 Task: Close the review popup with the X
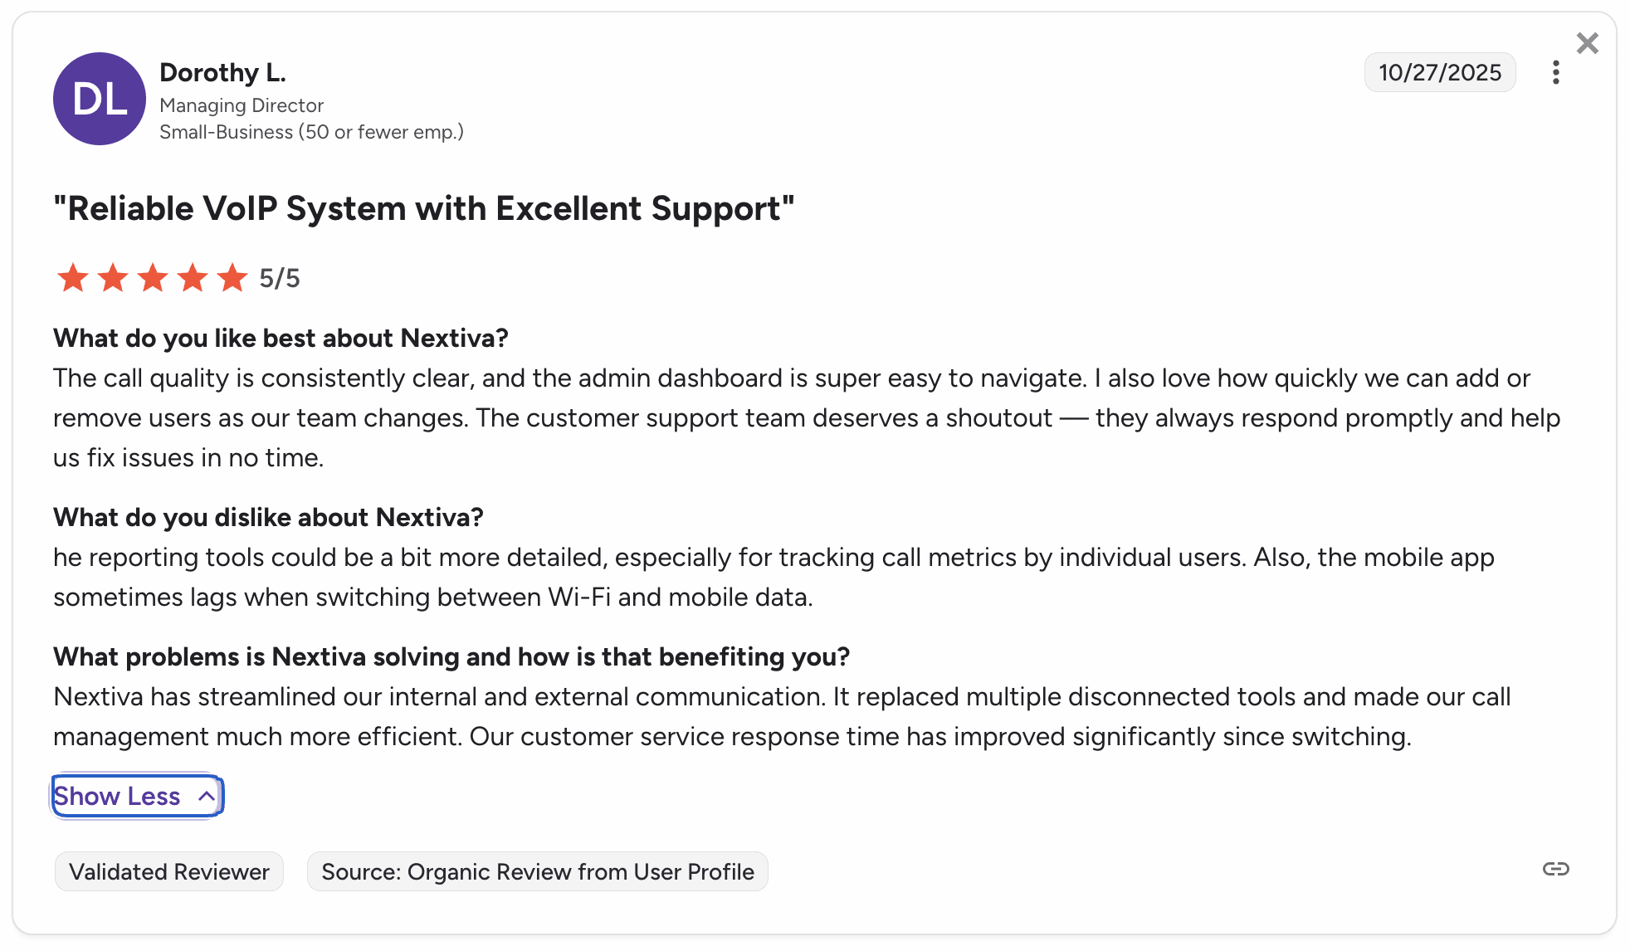(1587, 43)
